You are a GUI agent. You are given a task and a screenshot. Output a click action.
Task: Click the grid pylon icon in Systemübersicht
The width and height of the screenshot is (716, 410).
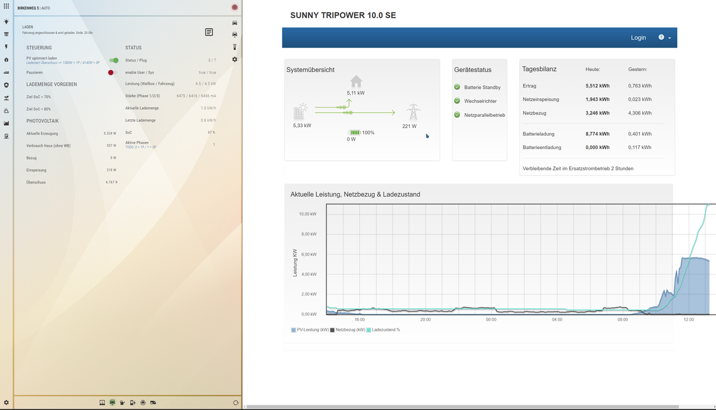pyautogui.click(x=412, y=112)
